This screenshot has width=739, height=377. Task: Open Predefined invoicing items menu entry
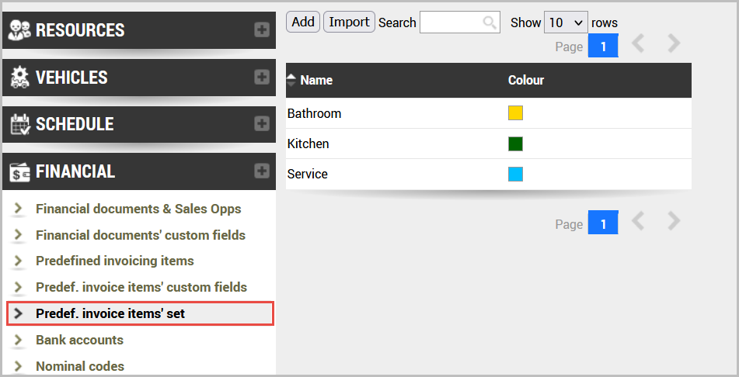click(114, 261)
